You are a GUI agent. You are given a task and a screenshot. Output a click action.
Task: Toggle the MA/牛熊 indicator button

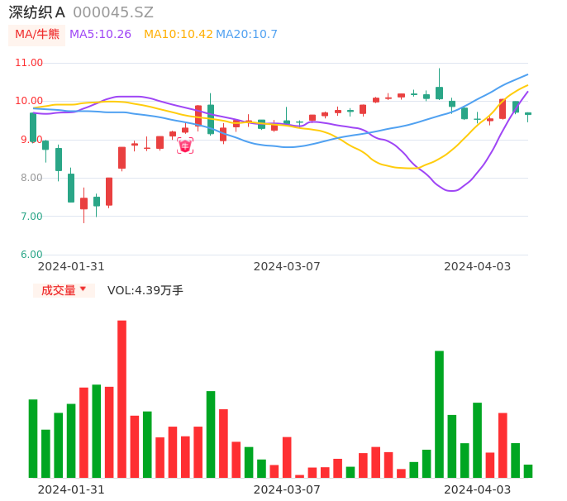37,35
